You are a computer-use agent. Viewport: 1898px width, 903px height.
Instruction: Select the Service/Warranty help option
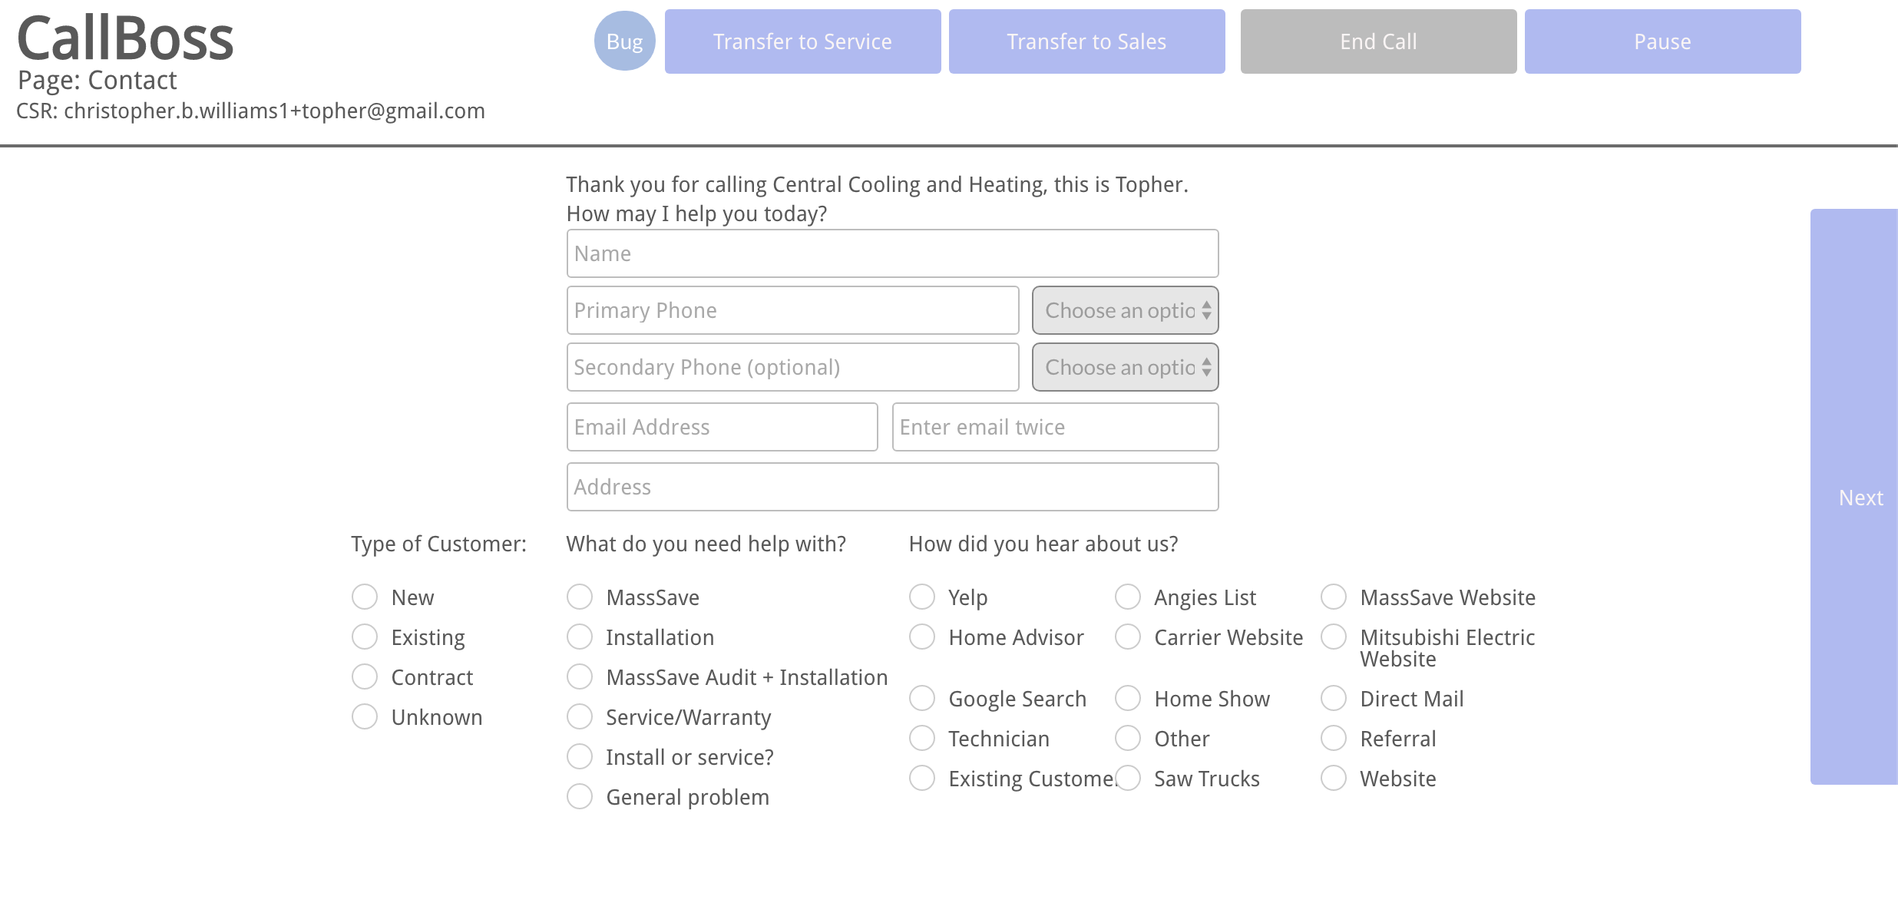(x=580, y=716)
